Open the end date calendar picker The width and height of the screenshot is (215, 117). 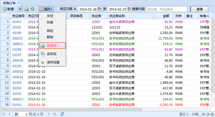coord(129,9)
